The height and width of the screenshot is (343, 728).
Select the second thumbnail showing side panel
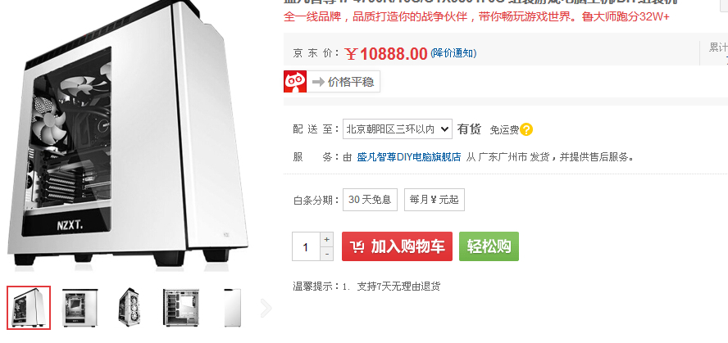(x=80, y=308)
